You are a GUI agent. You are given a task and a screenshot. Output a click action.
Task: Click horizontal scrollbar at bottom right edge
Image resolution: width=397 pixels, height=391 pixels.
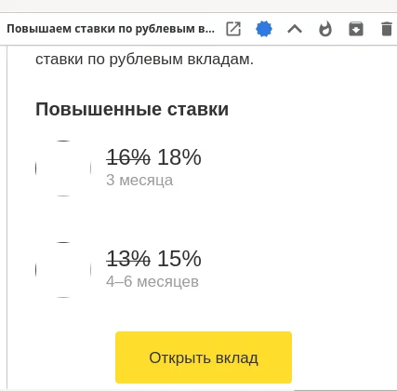345,390
